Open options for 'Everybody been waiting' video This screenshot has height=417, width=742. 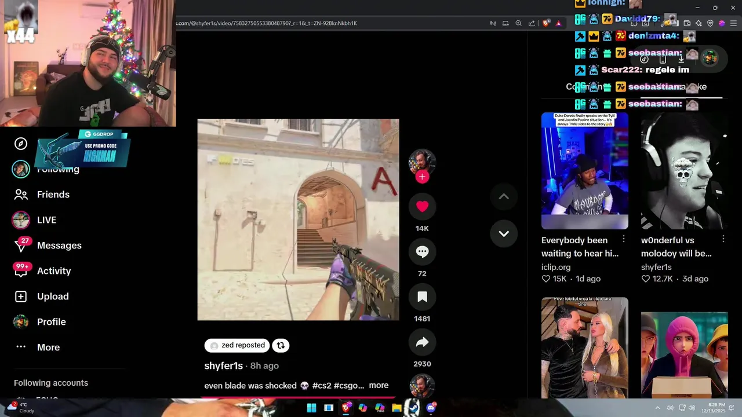[624, 239]
